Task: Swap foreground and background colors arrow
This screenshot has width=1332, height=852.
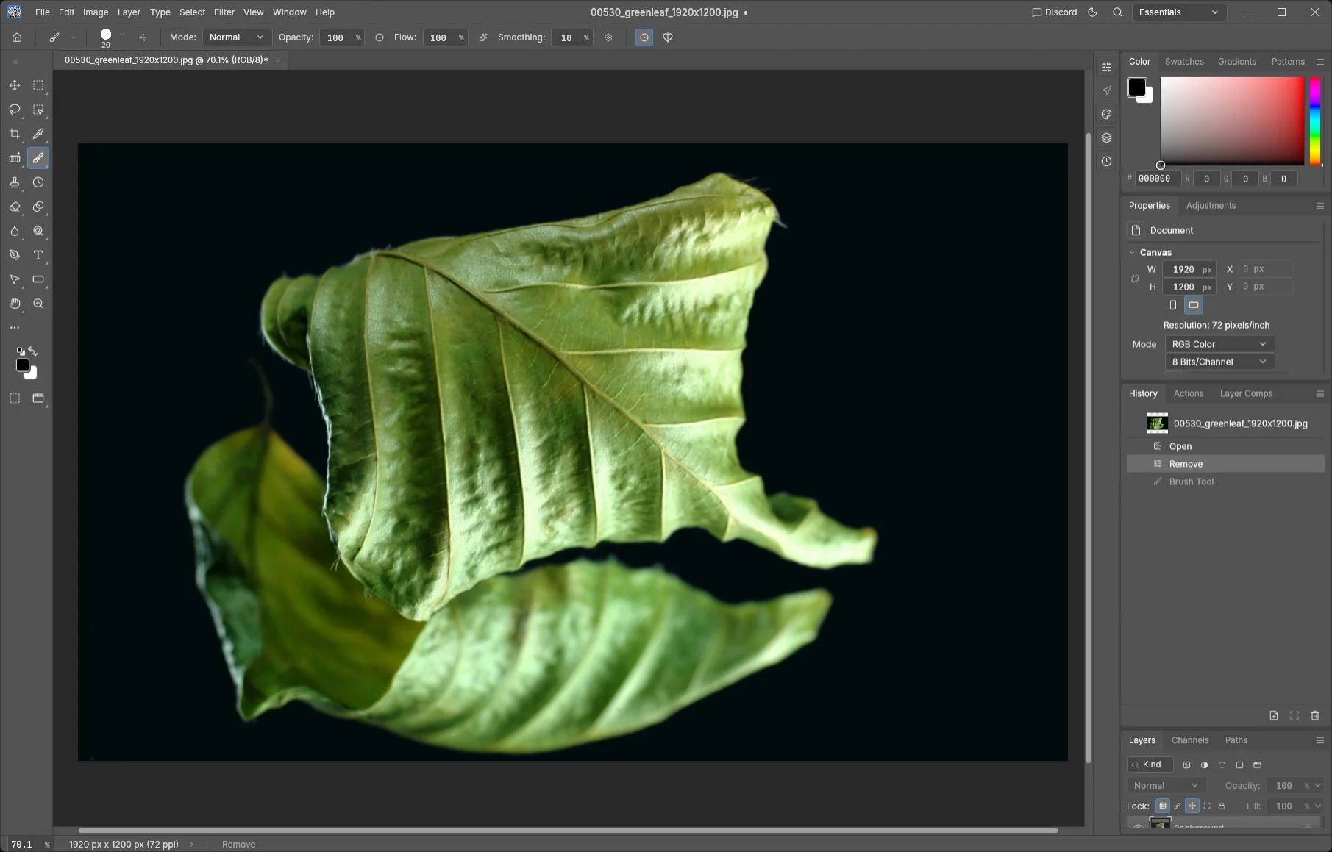Action: pos(33,351)
